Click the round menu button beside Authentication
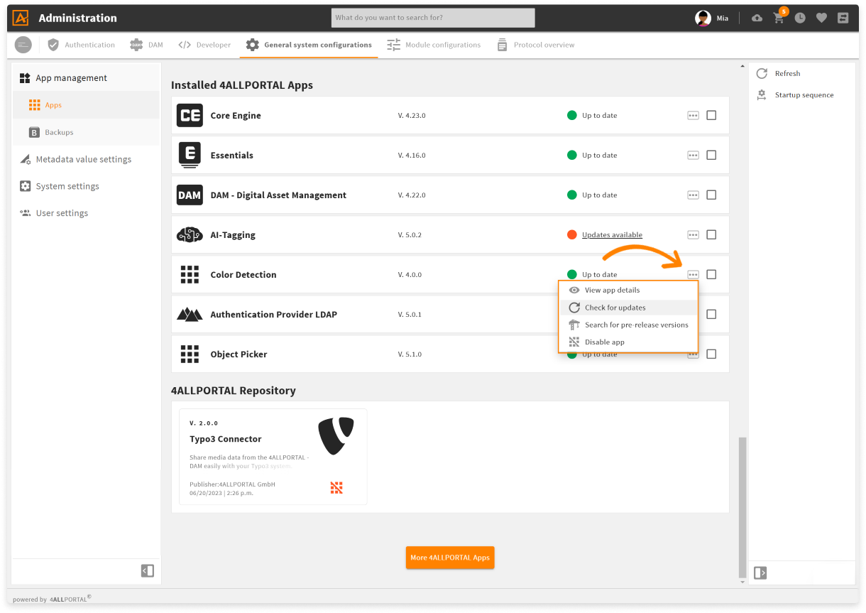Viewport: 866px width, 613px height. click(23, 45)
